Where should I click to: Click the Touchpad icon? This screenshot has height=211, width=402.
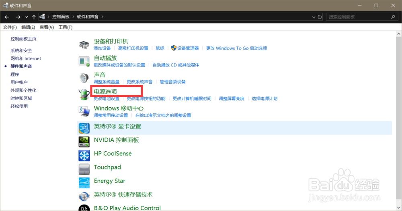[84, 169]
